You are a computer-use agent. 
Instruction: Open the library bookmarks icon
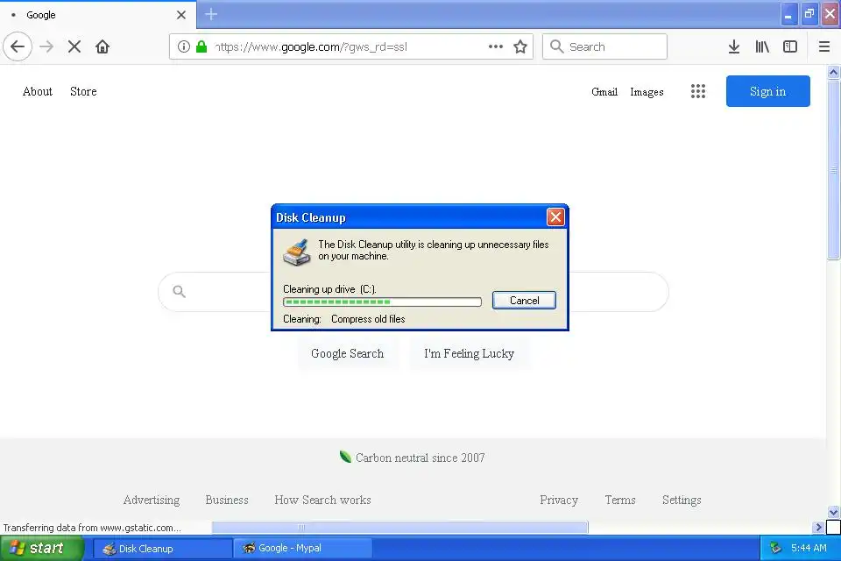click(x=762, y=46)
